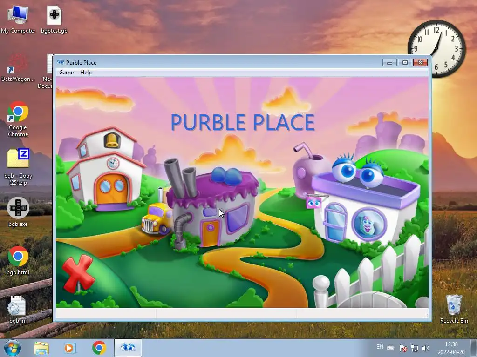
Task: Open the Recycle Bin
Action: (454, 309)
